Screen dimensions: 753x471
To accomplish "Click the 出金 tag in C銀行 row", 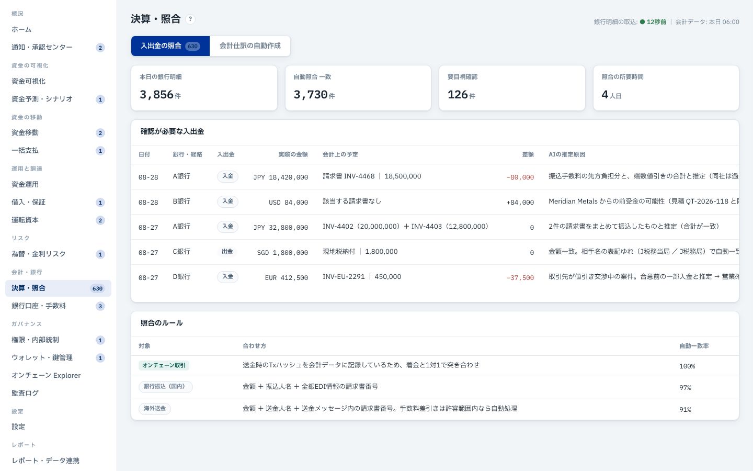I will [227, 252].
